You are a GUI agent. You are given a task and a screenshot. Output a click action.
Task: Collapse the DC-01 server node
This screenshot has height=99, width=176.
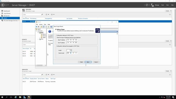(x=36, y=31)
